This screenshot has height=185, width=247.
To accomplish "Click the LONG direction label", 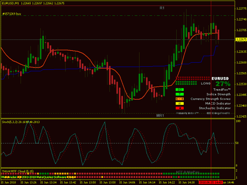I will (206, 84).
